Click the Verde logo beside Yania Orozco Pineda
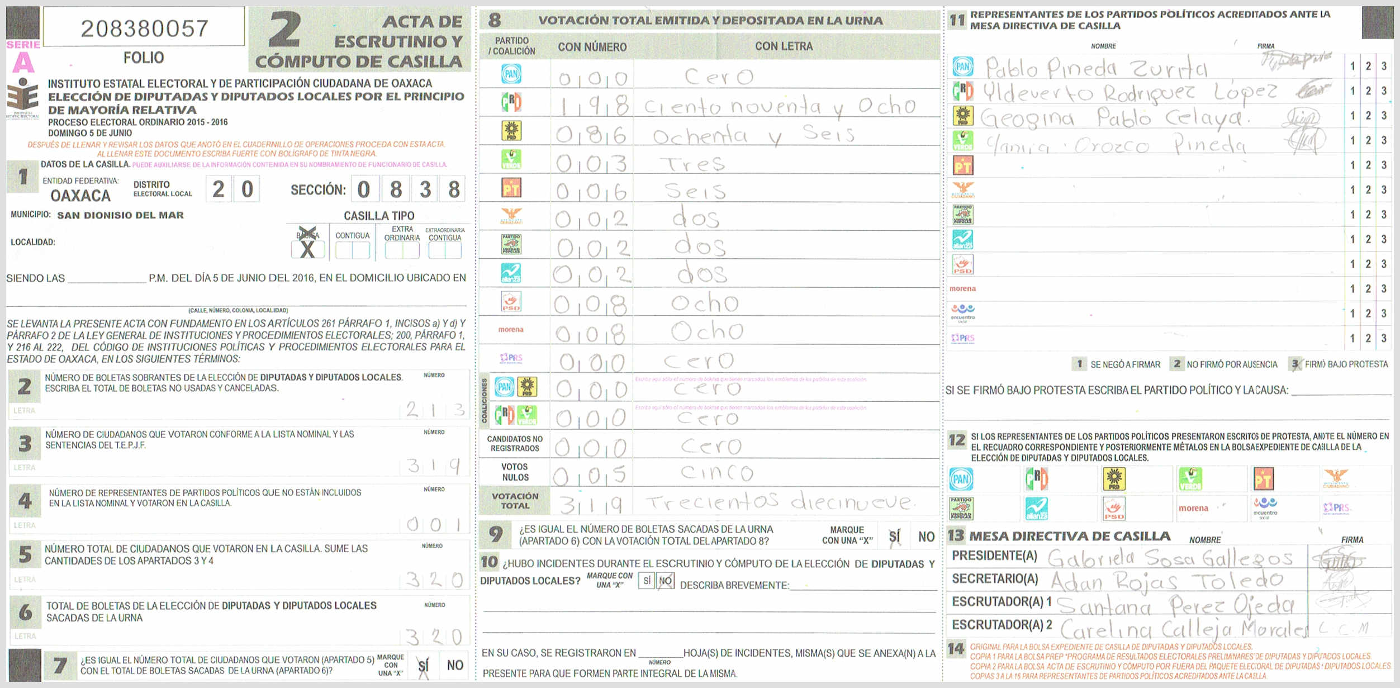The height and width of the screenshot is (688, 1400). click(x=963, y=140)
